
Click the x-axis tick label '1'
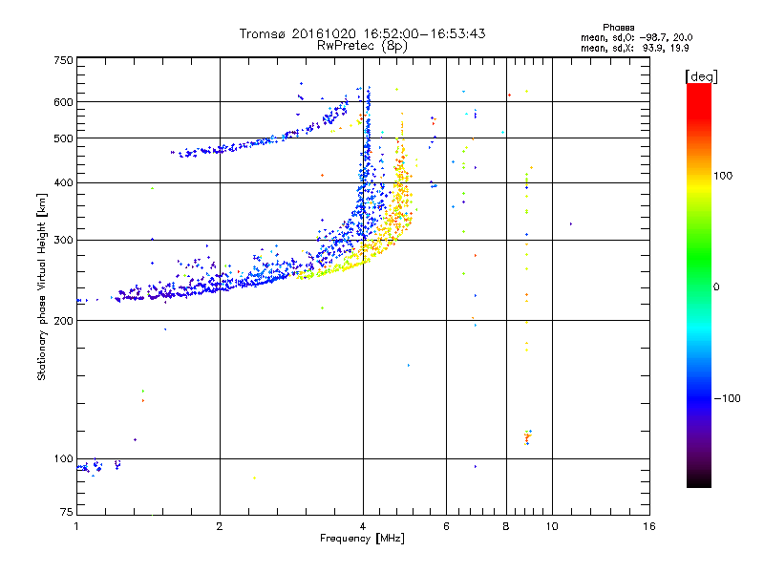tap(76, 526)
